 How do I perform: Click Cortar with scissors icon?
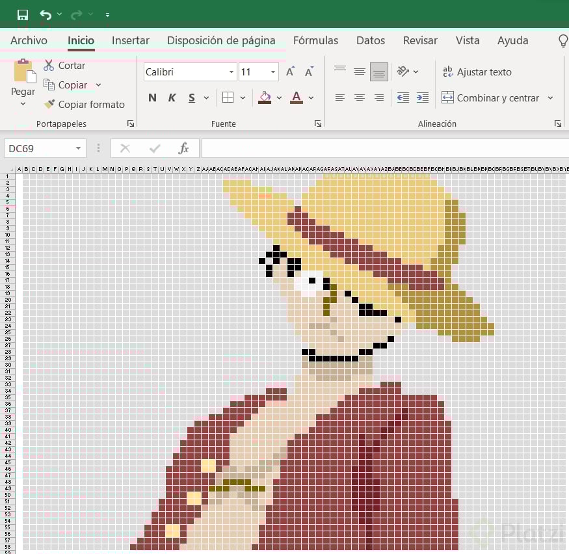click(x=64, y=65)
